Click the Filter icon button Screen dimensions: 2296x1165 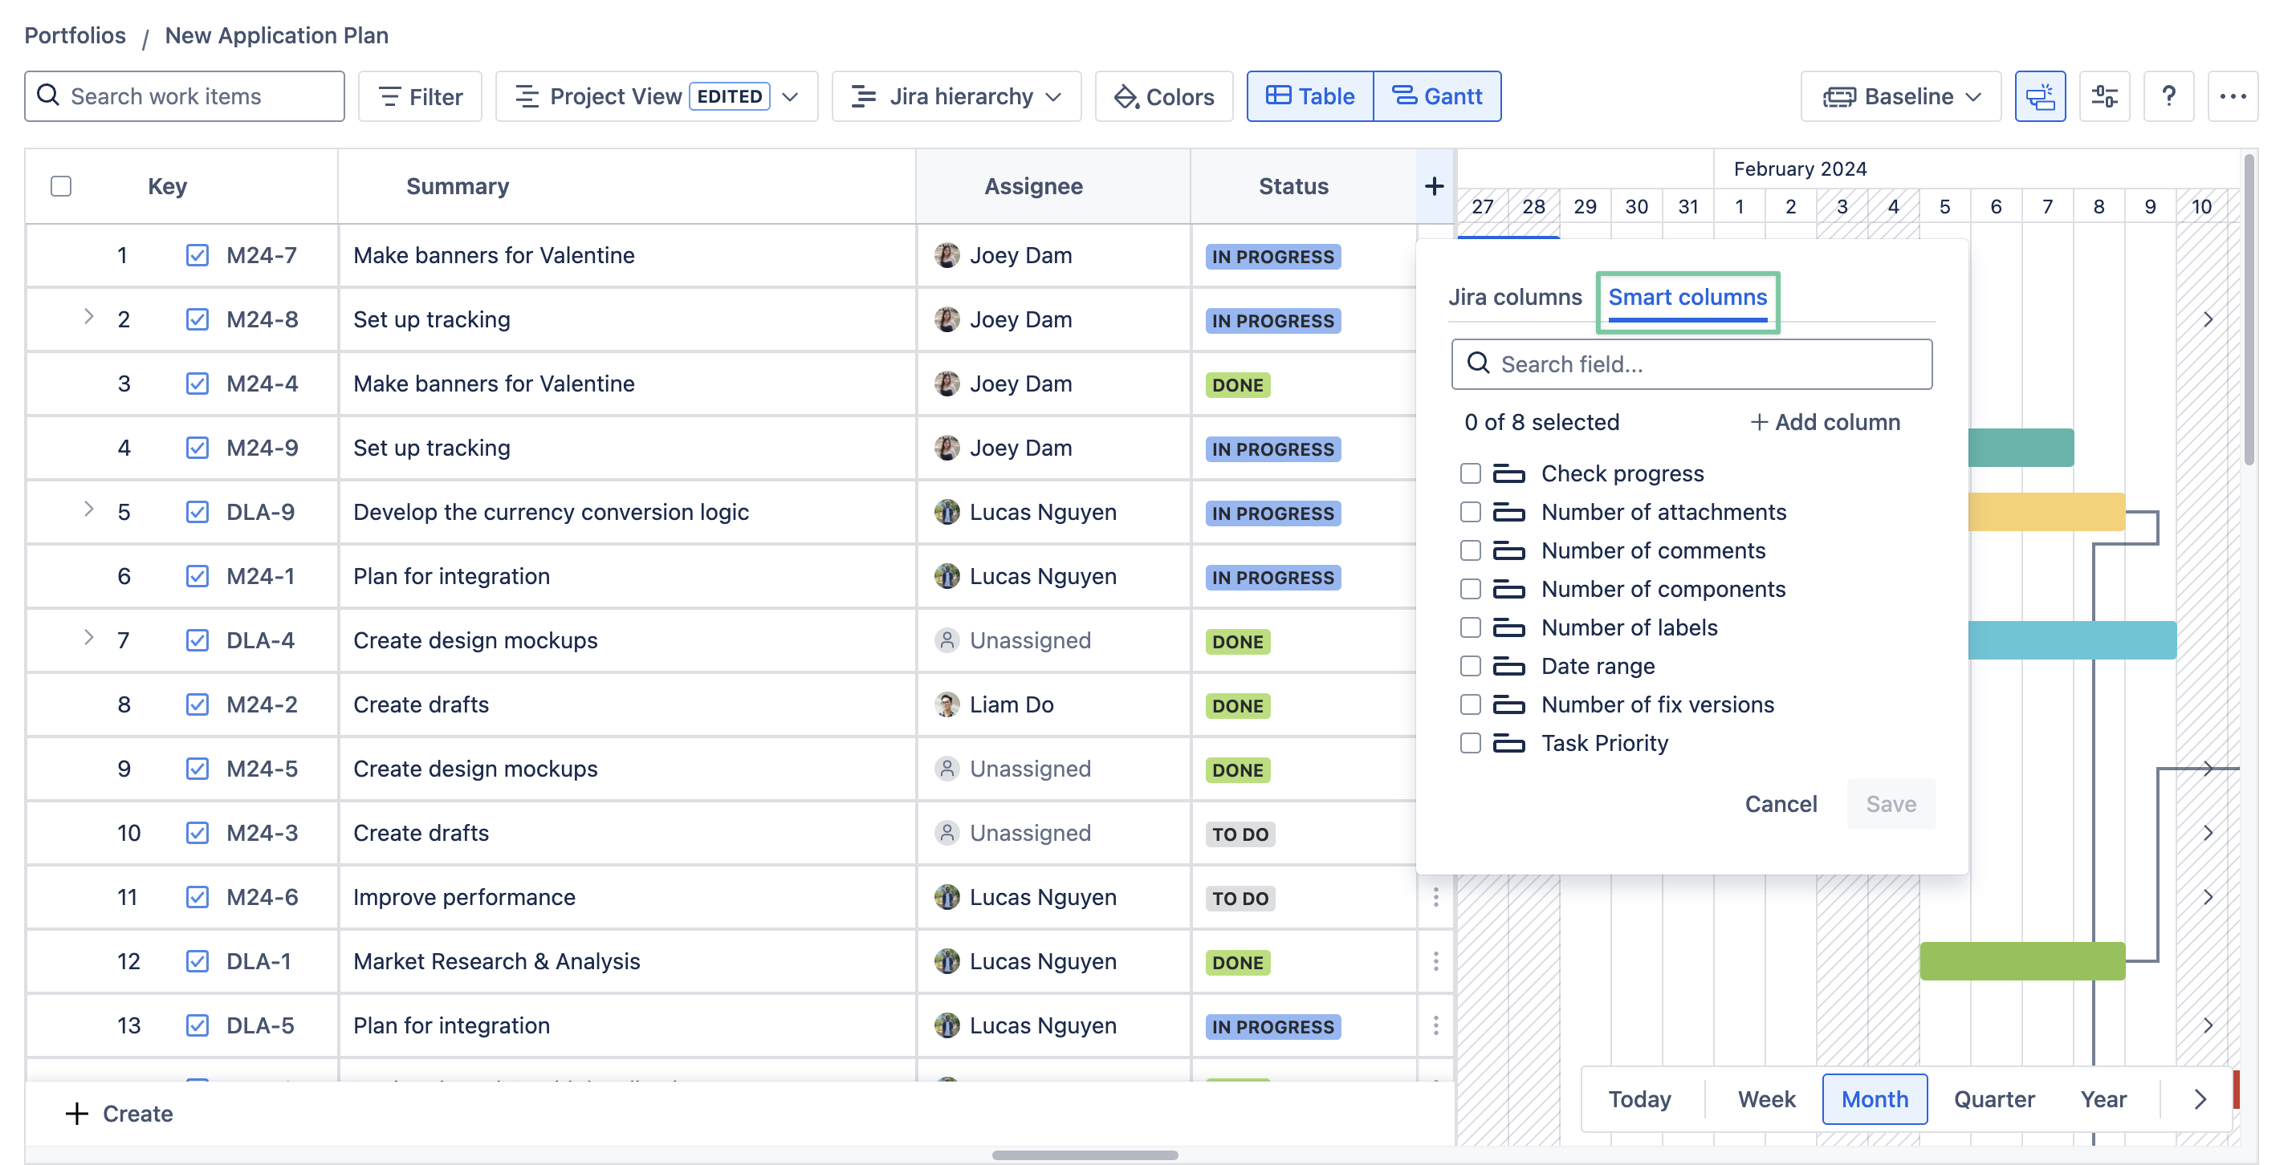(x=420, y=96)
